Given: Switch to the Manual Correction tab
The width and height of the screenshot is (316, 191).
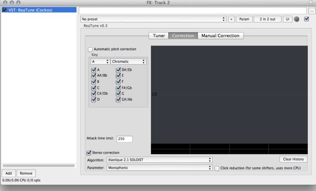Looking at the screenshot, I should (x=220, y=36).
